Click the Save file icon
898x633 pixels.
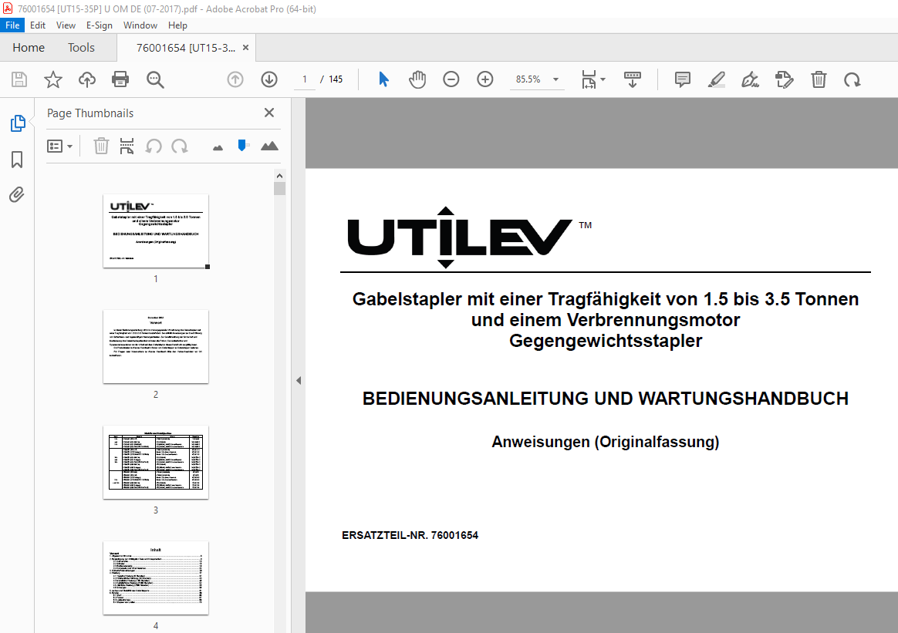[19, 79]
